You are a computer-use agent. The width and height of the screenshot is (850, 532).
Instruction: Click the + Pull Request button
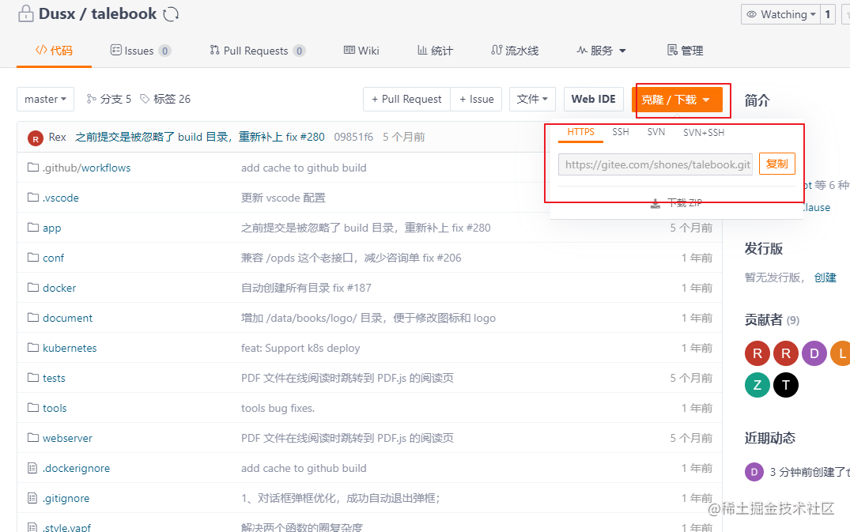(x=406, y=99)
